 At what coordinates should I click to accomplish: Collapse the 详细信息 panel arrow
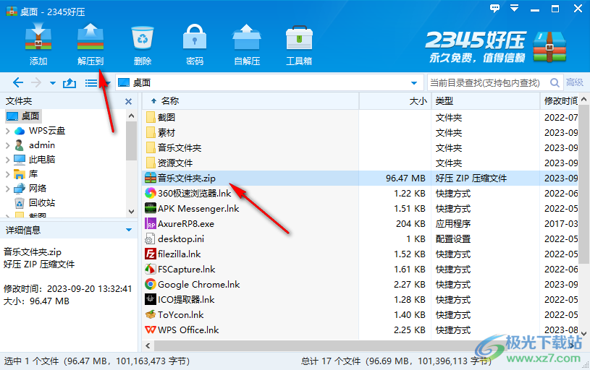click(129, 230)
